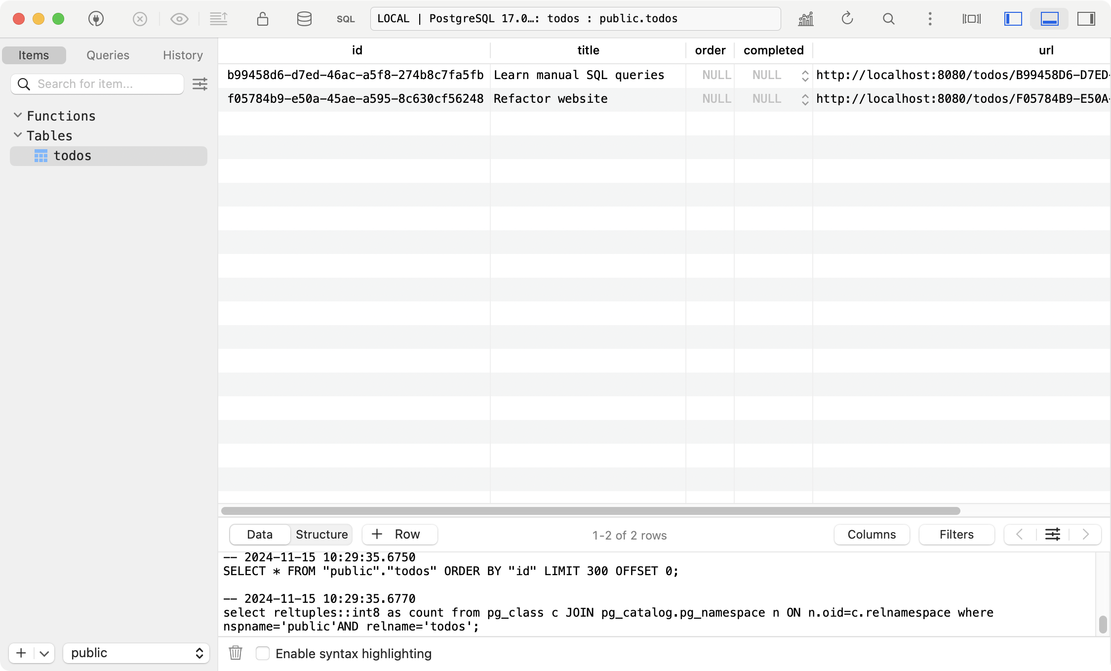Switch to the Queries tab
1111x671 pixels.
point(108,55)
